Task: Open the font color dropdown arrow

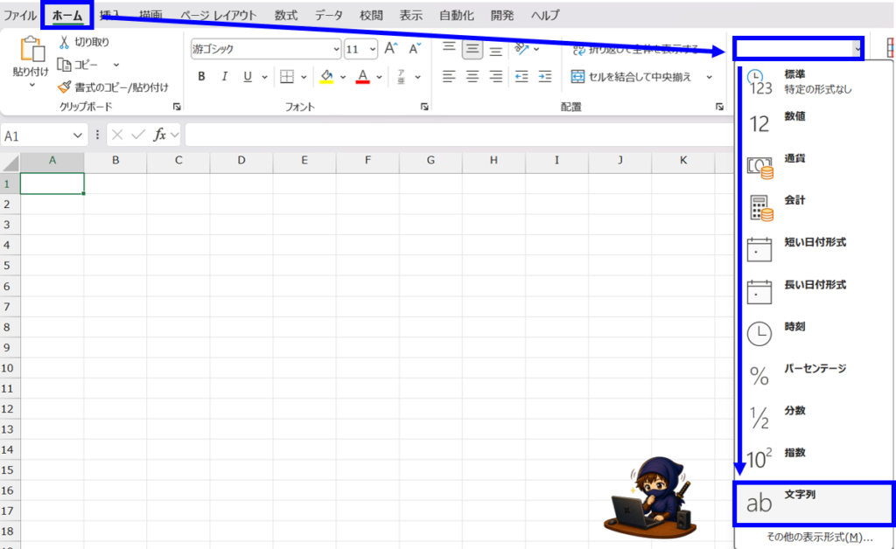Action: click(379, 76)
